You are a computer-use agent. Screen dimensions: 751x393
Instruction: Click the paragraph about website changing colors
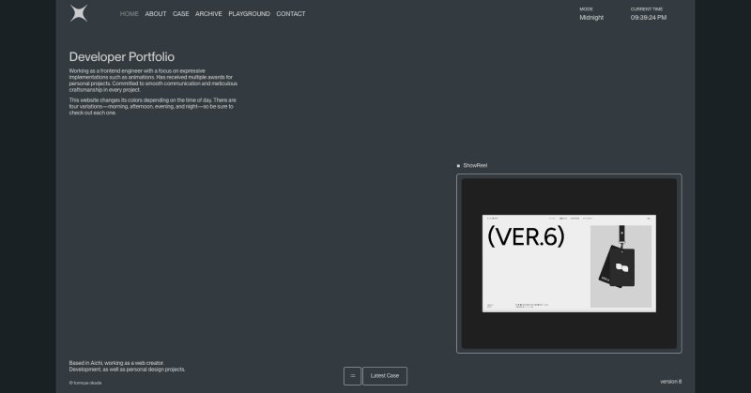tap(152, 106)
